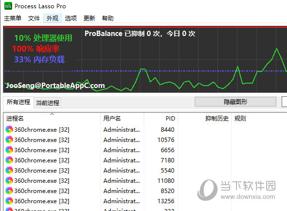Click PID value 11080
The height and width of the screenshot is (211, 287).
pos(166,181)
